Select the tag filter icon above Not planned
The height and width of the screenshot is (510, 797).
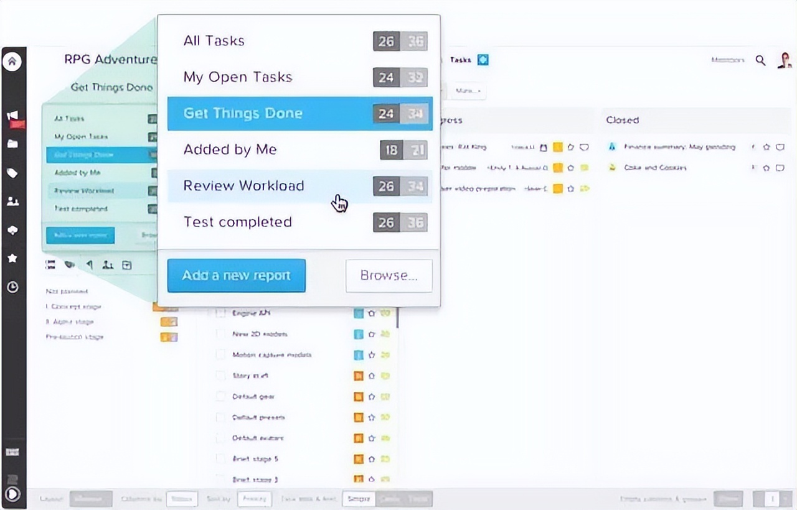[70, 265]
